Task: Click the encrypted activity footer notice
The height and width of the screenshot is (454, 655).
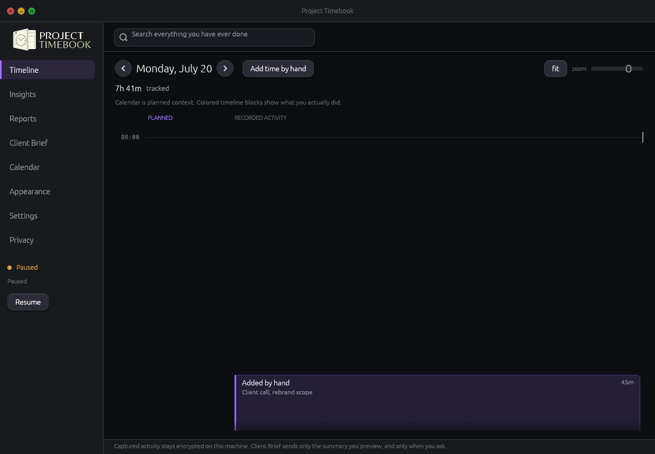Action: pyautogui.click(x=280, y=446)
